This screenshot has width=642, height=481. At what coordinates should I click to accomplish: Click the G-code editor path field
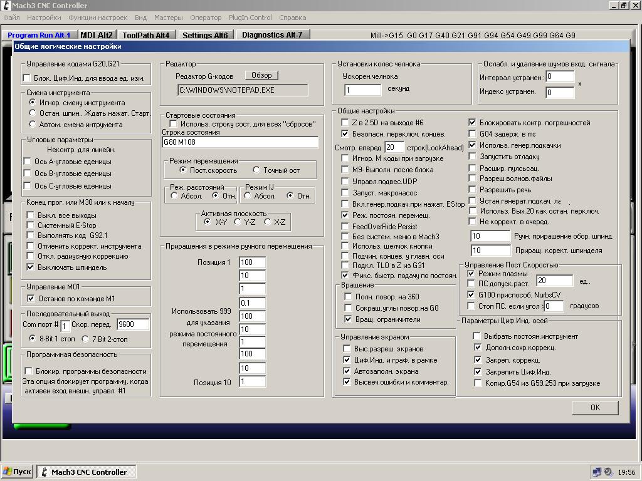[243, 90]
